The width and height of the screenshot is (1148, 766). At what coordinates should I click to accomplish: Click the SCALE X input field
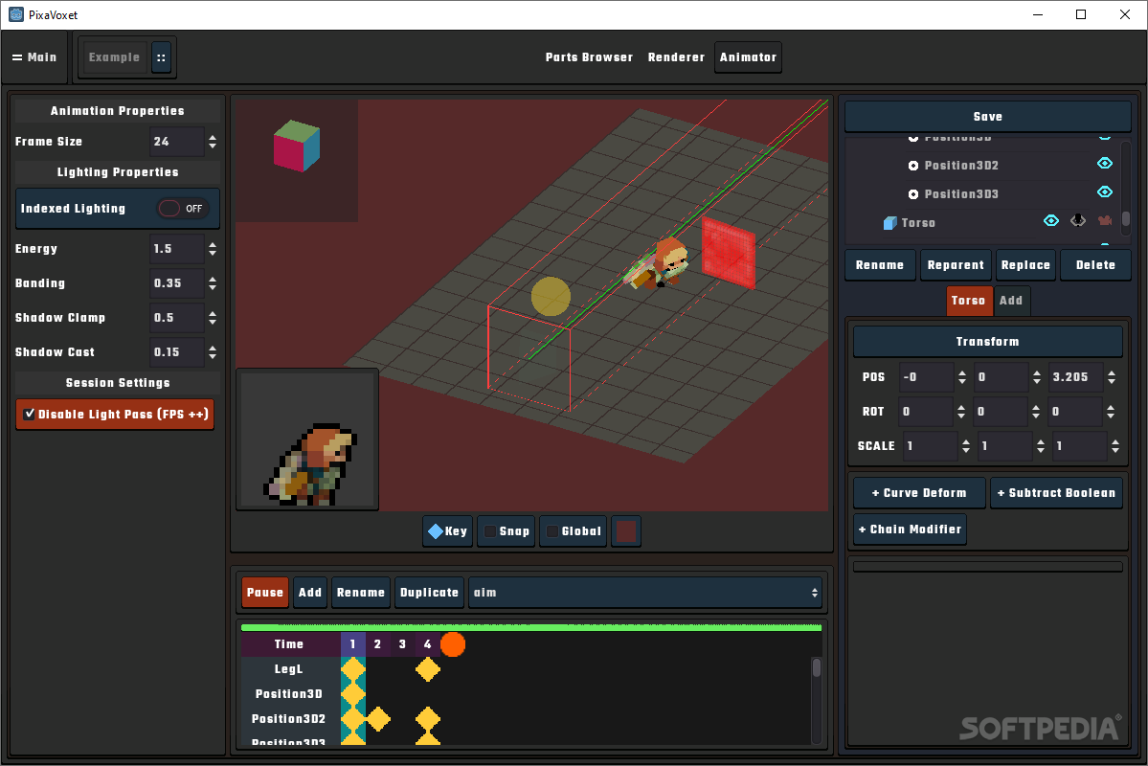pos(930,446)
